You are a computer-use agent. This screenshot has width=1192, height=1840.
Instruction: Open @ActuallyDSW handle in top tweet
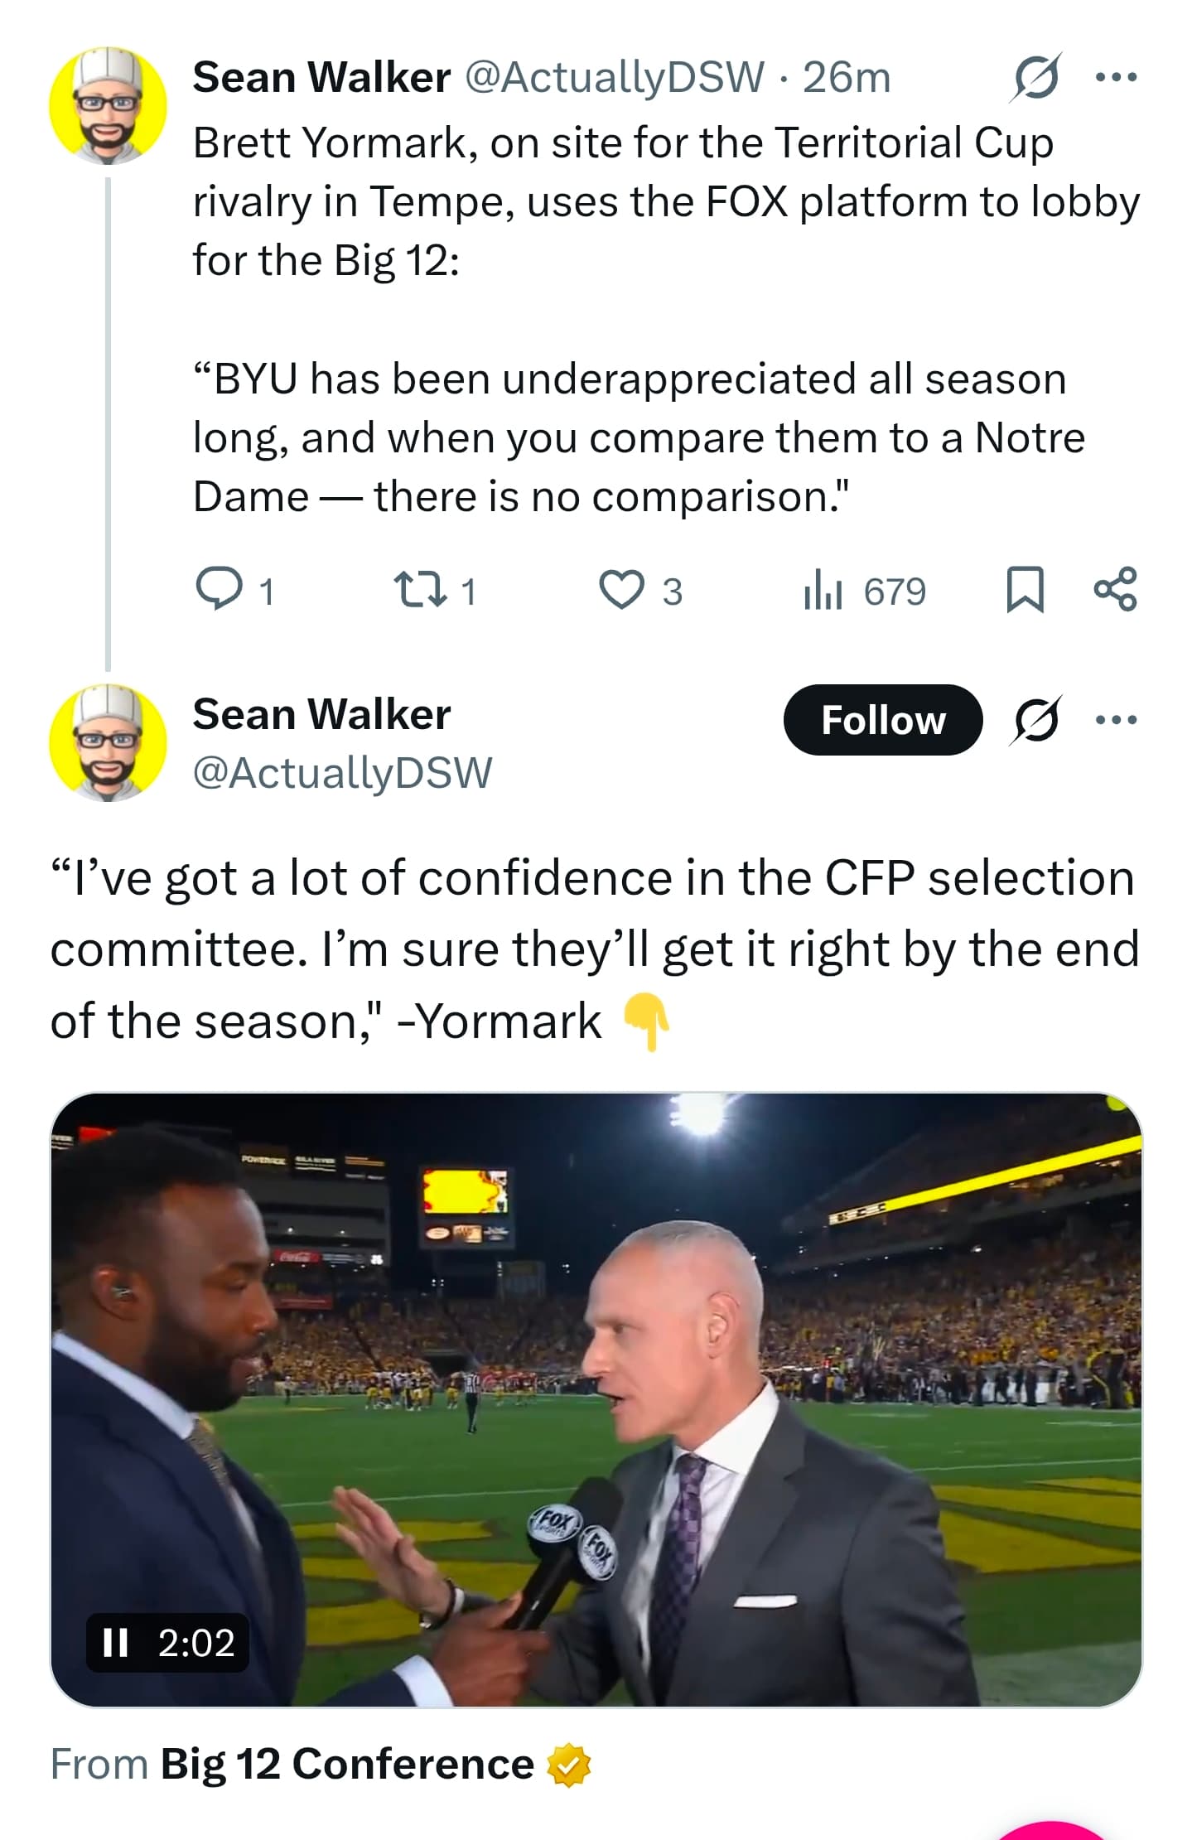(x=614, y=78)
